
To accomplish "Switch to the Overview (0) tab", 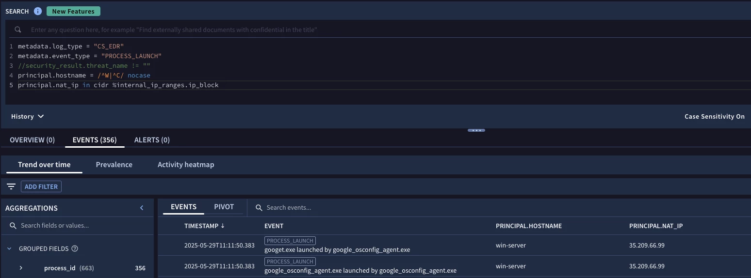I will click(32, 139).
